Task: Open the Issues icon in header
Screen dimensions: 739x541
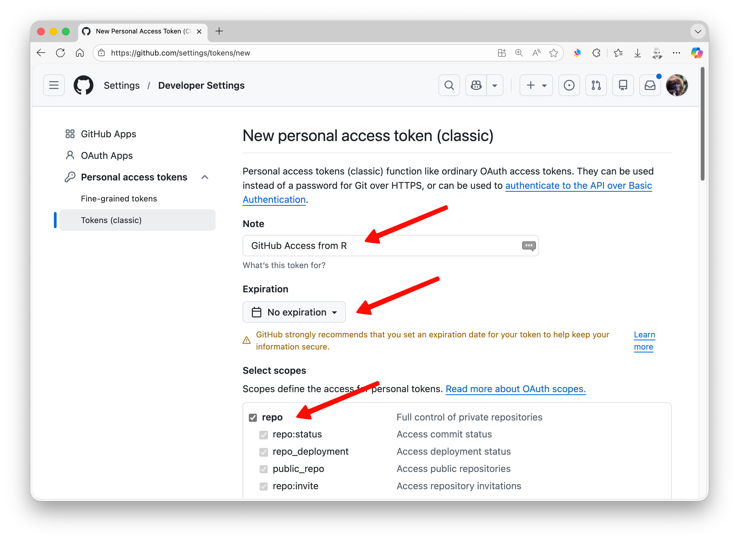Action: point(569,85)
